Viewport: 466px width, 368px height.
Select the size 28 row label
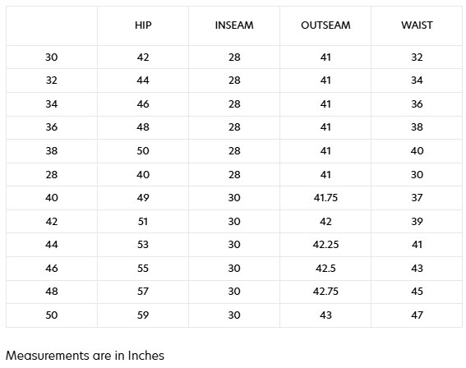[52, 175]
